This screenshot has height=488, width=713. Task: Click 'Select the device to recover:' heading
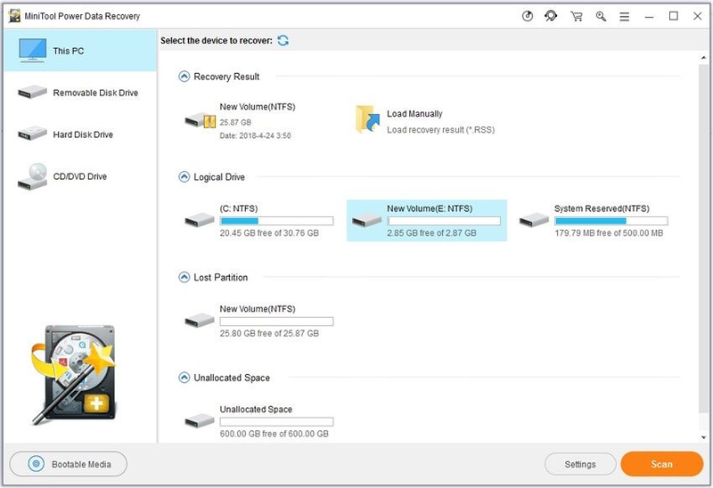[x=217, y=40]
